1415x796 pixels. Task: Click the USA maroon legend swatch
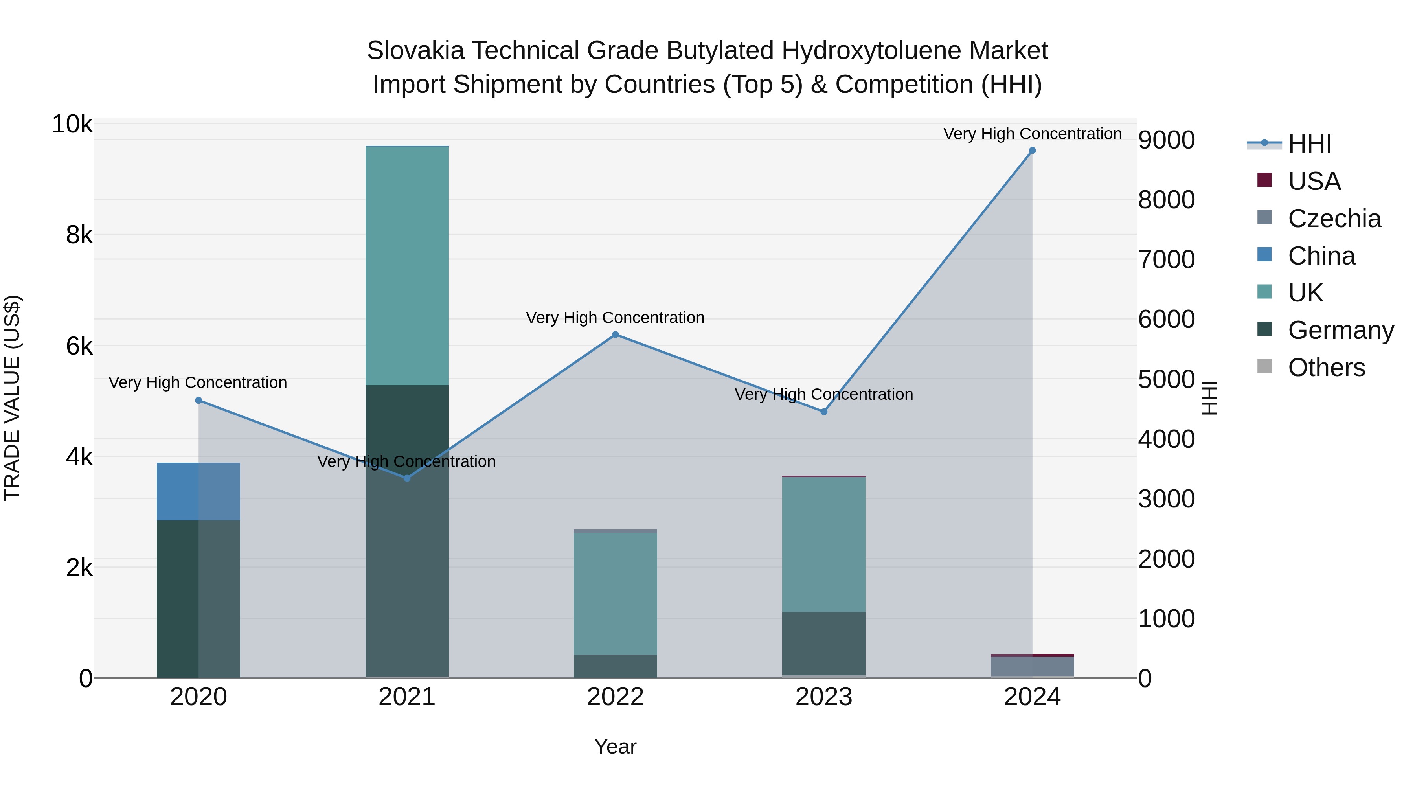[1264, 180]
